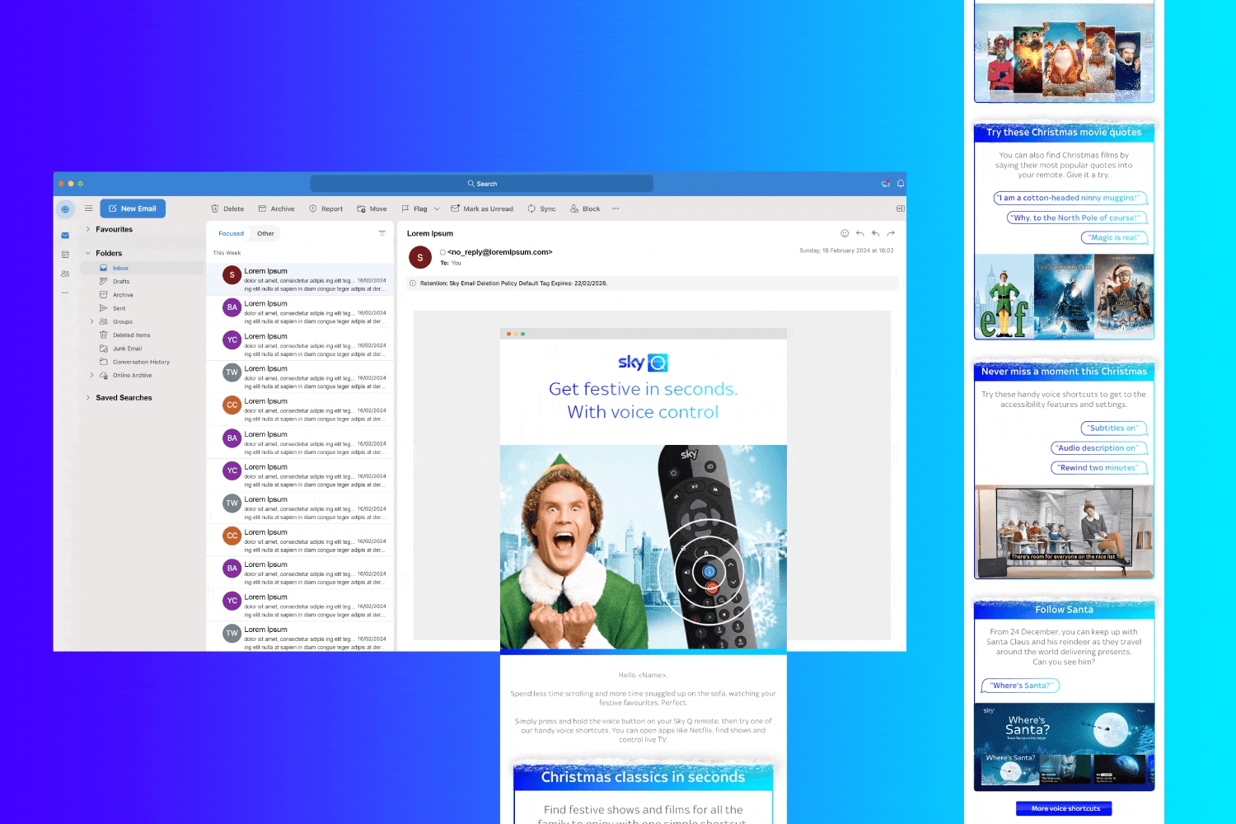Click the More voice shortcuts button
The height and width of the screenshot is (824, 1236).
pos(1064,808)
